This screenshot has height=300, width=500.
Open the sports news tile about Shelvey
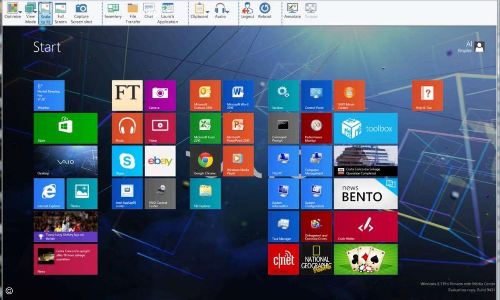click(65, 226)
